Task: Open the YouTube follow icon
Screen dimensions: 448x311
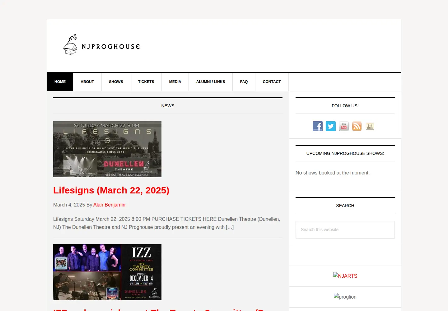Action: click(x=344, y=126)
